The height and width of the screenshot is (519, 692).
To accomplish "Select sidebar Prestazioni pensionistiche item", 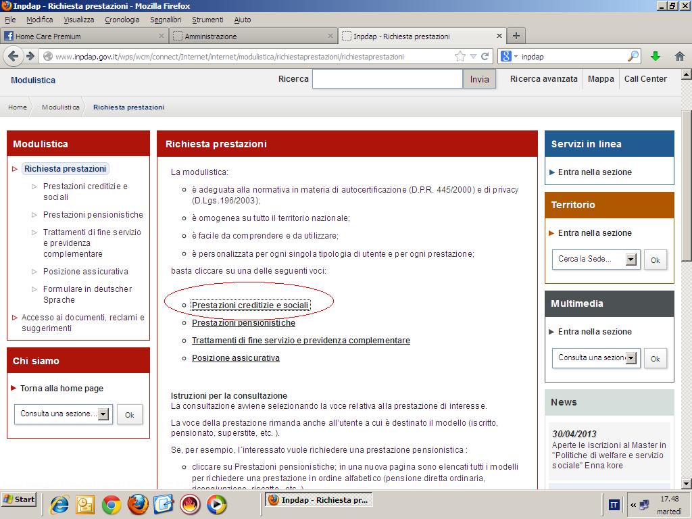I will tap(93, 214).
